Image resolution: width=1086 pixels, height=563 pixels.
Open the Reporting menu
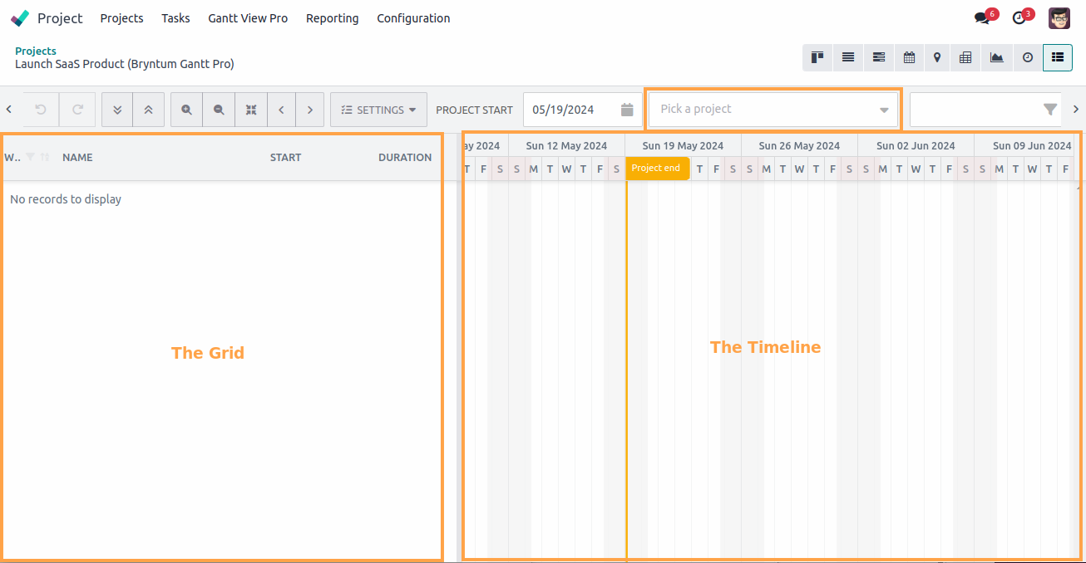coord(332,18)
